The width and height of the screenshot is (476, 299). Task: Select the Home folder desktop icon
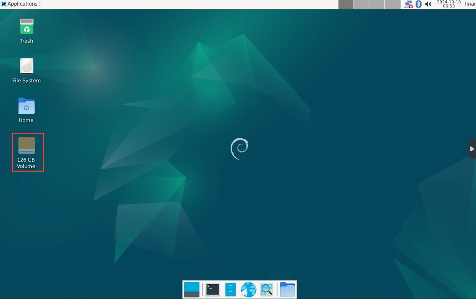(x=26, y=110)
